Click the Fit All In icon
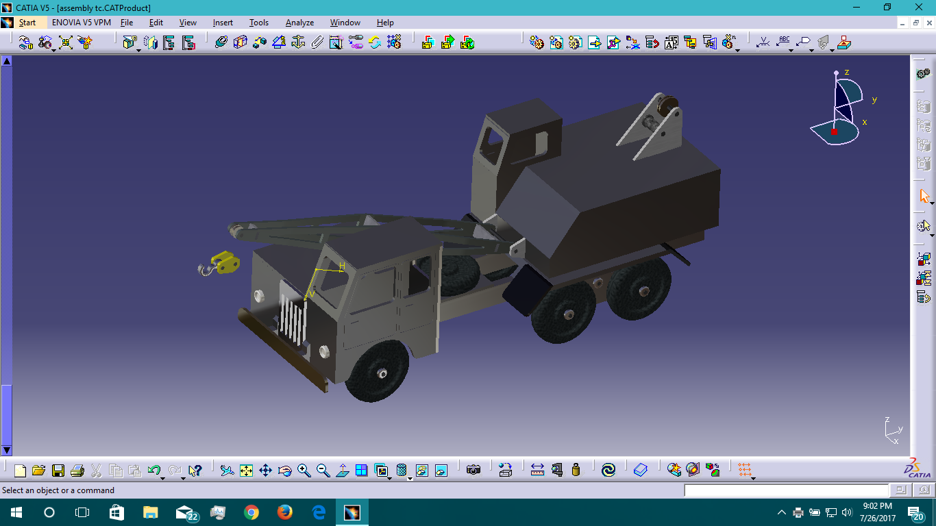The width and height of the screenshot is (936, 526). tap(246, 470)
